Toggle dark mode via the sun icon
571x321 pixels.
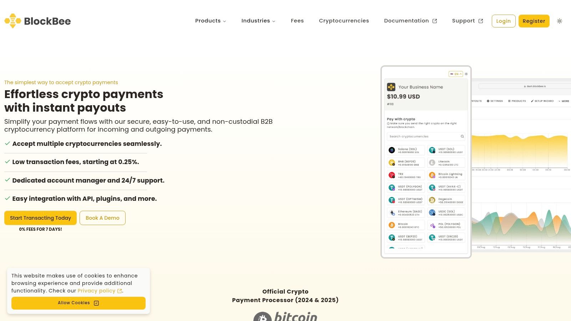coord(559,21)
